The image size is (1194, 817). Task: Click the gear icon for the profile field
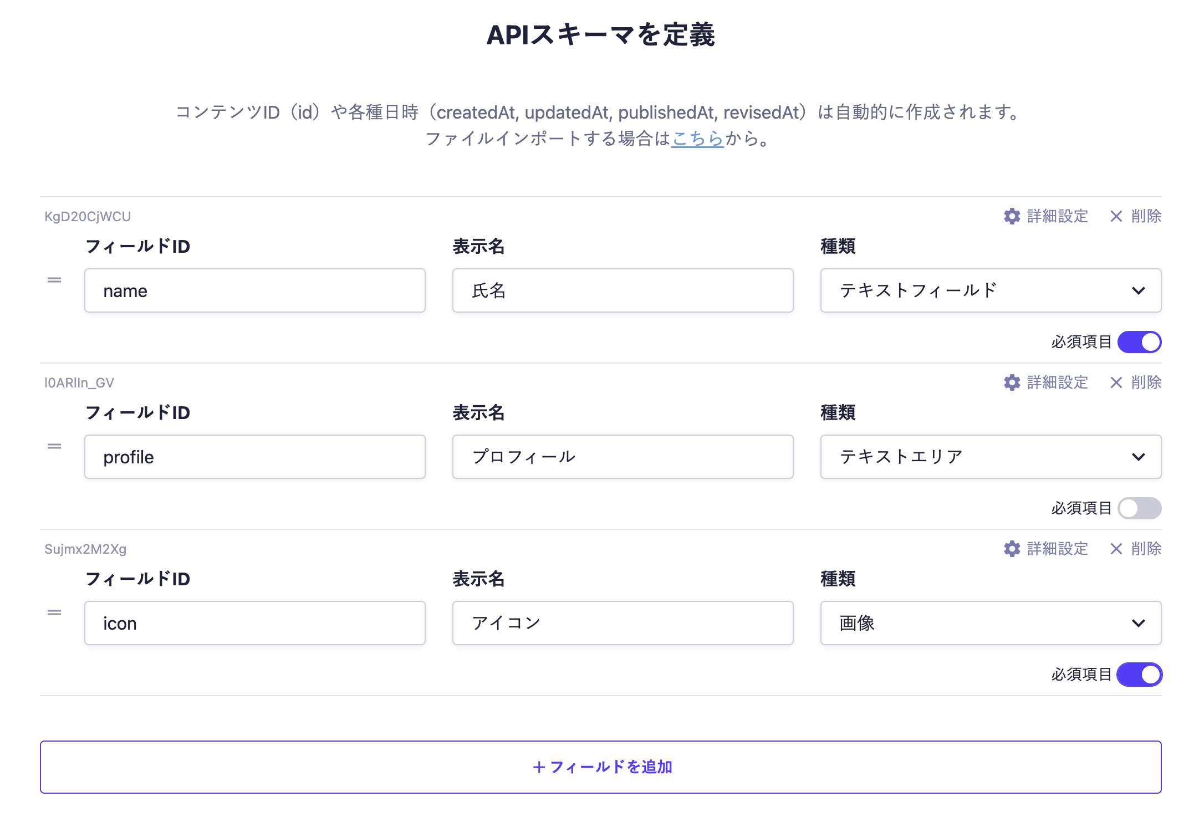(1012, 382)
